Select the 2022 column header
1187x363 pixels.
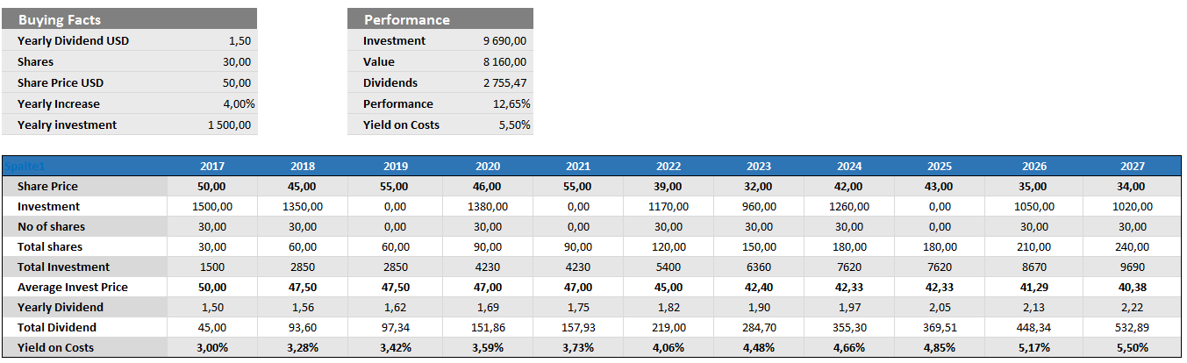click(x=669, y=166)
